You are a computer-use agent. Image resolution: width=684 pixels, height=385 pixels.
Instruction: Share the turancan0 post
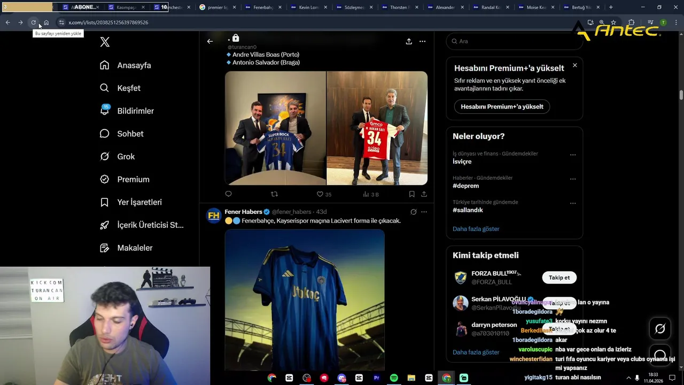click(x=424, y=194)
